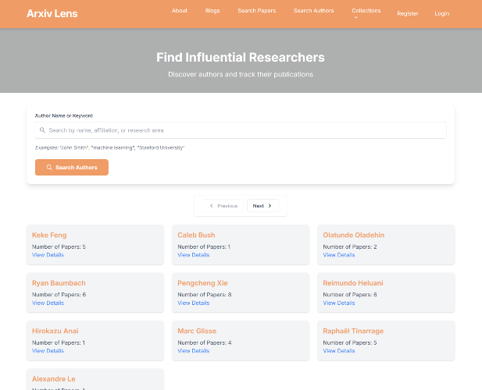Open Raphaël Tinarrage author card
The width and height of the screenshot is (482, 390).
tap(353, 331)
